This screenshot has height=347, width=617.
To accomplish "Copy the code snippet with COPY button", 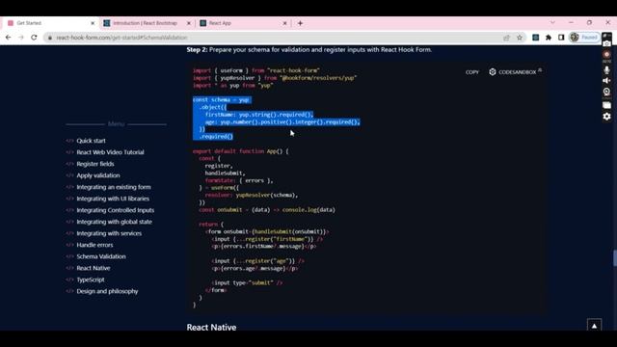I will point(472,72).
